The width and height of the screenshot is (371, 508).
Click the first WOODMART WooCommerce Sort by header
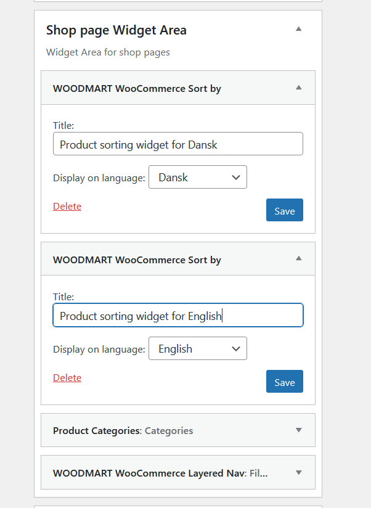[x=178, y=88]
